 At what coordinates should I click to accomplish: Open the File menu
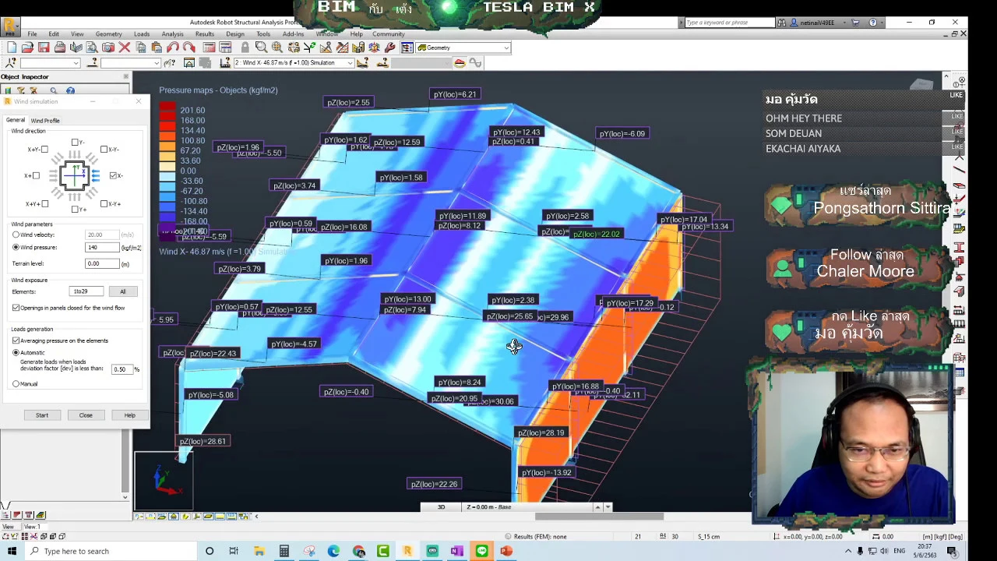[x=32, y=34]
